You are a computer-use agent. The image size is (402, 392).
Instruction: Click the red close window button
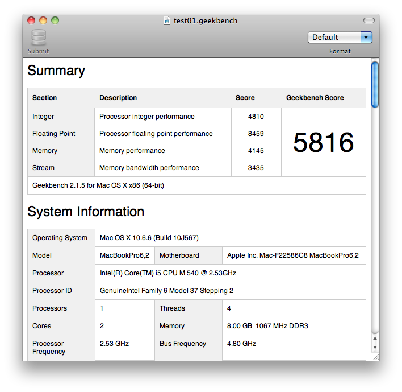(31, 20)
